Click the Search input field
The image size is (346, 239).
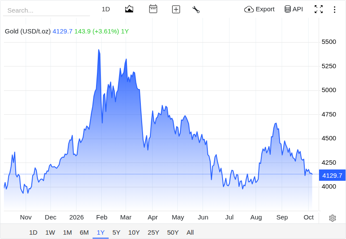47,10
